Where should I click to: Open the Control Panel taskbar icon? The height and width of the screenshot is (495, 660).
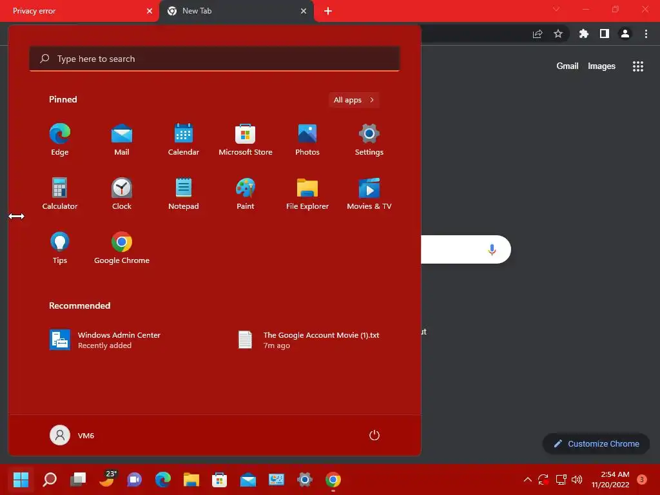(276, 480)
